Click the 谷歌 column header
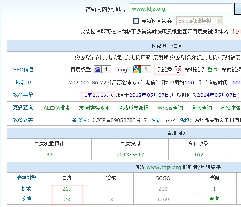 (x=111, y=178)
